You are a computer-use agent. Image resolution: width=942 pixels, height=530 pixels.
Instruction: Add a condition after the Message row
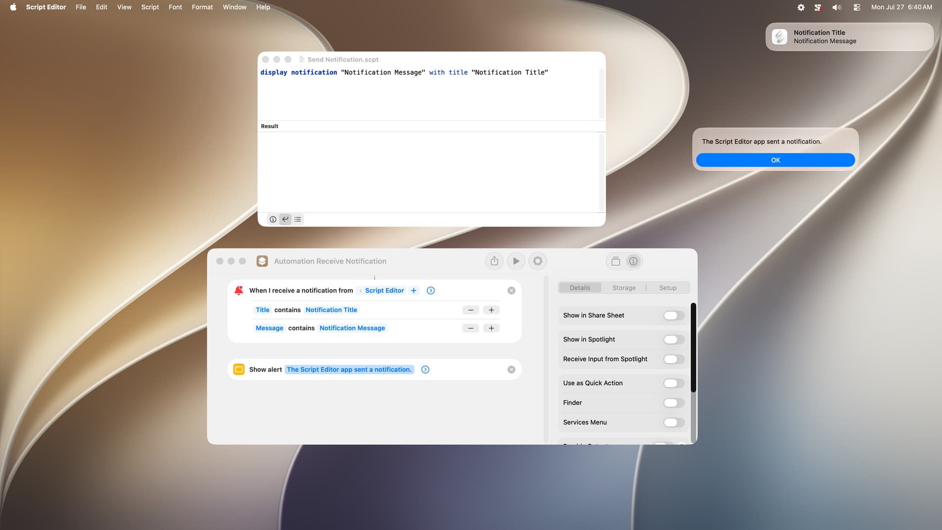[x=491, y=328]
